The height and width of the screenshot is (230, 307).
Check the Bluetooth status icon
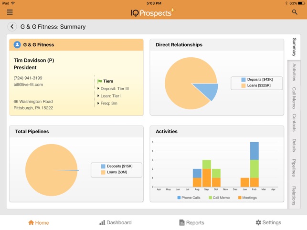click(286, 3)
